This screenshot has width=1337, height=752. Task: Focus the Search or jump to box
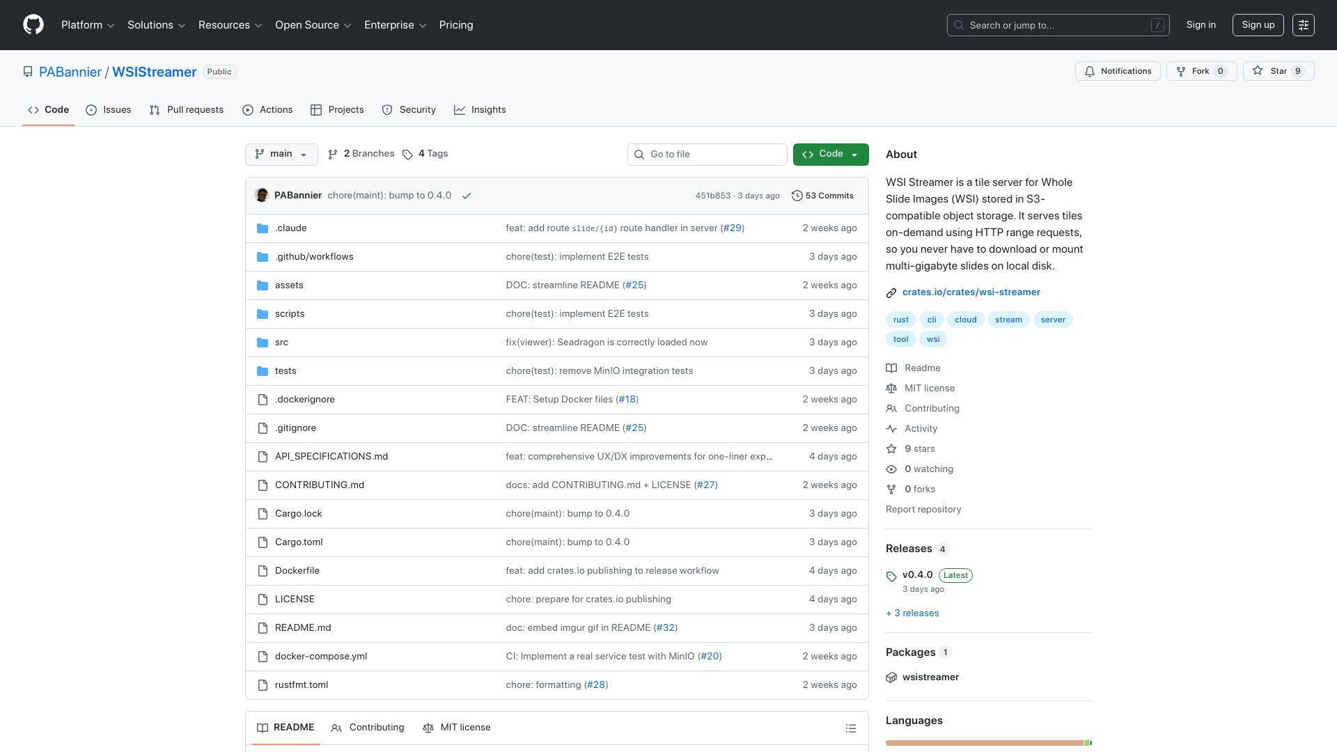1058,25
